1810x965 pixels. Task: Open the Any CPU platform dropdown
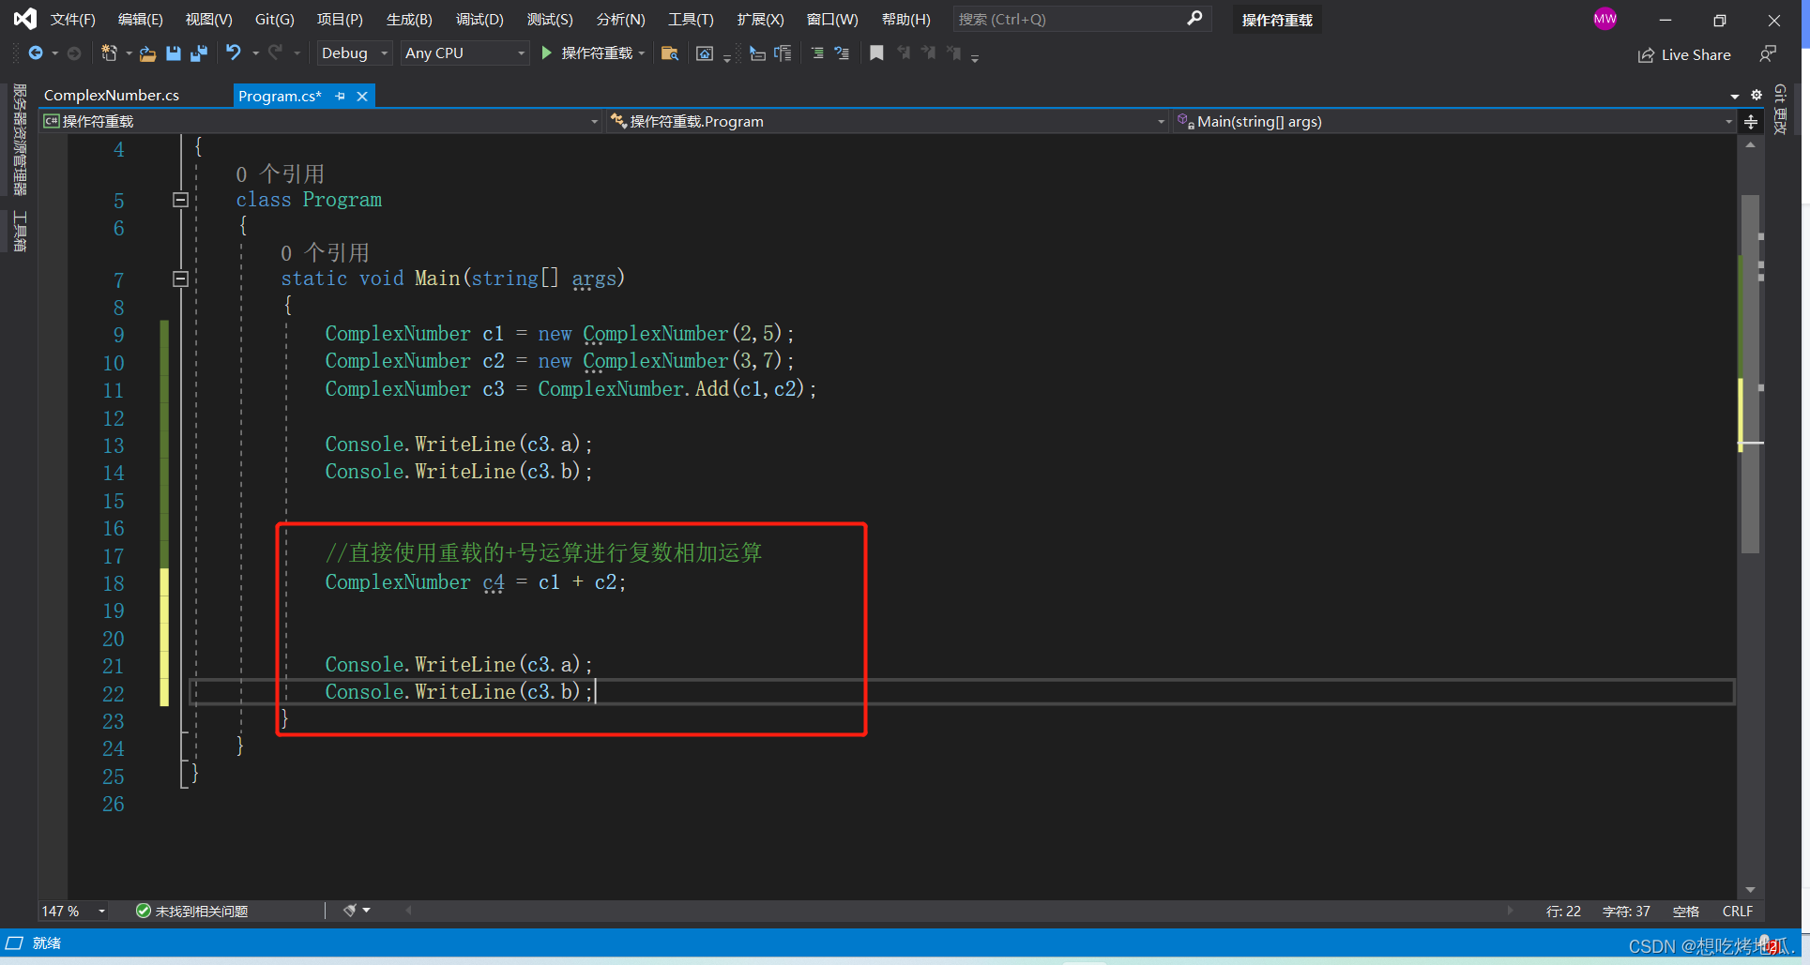[464, 53]
